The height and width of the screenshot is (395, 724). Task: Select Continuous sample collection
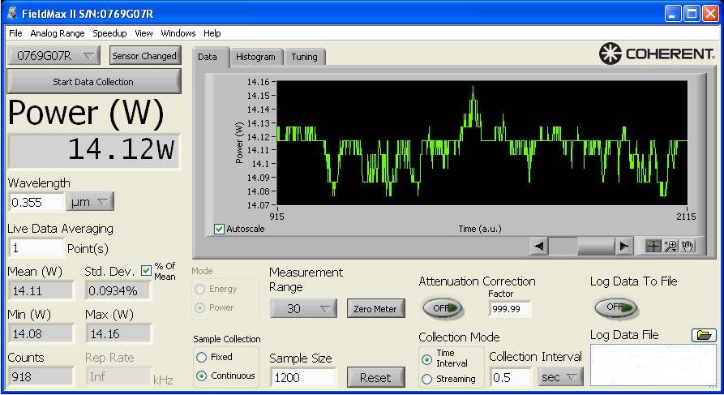point(201,376)
